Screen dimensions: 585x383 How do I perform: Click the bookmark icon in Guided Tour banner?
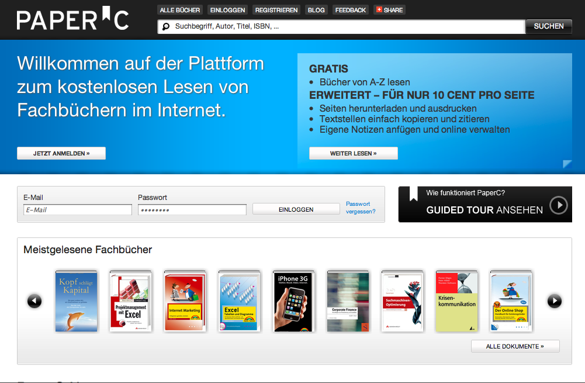click(x=414, y=194)
